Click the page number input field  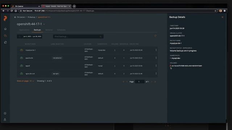coord(140,82)
